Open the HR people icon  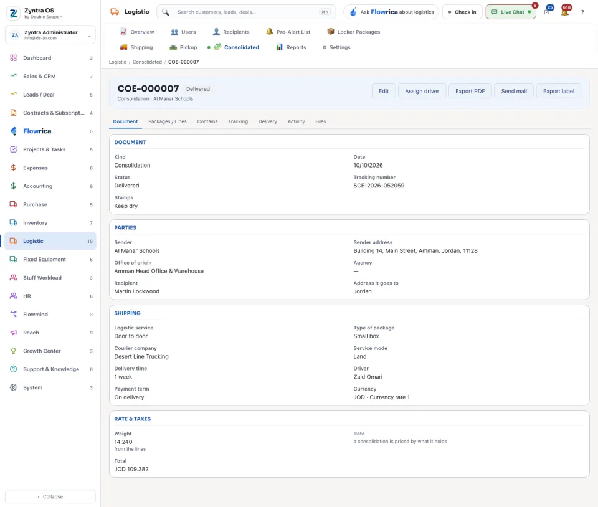[x=13, y=296]
